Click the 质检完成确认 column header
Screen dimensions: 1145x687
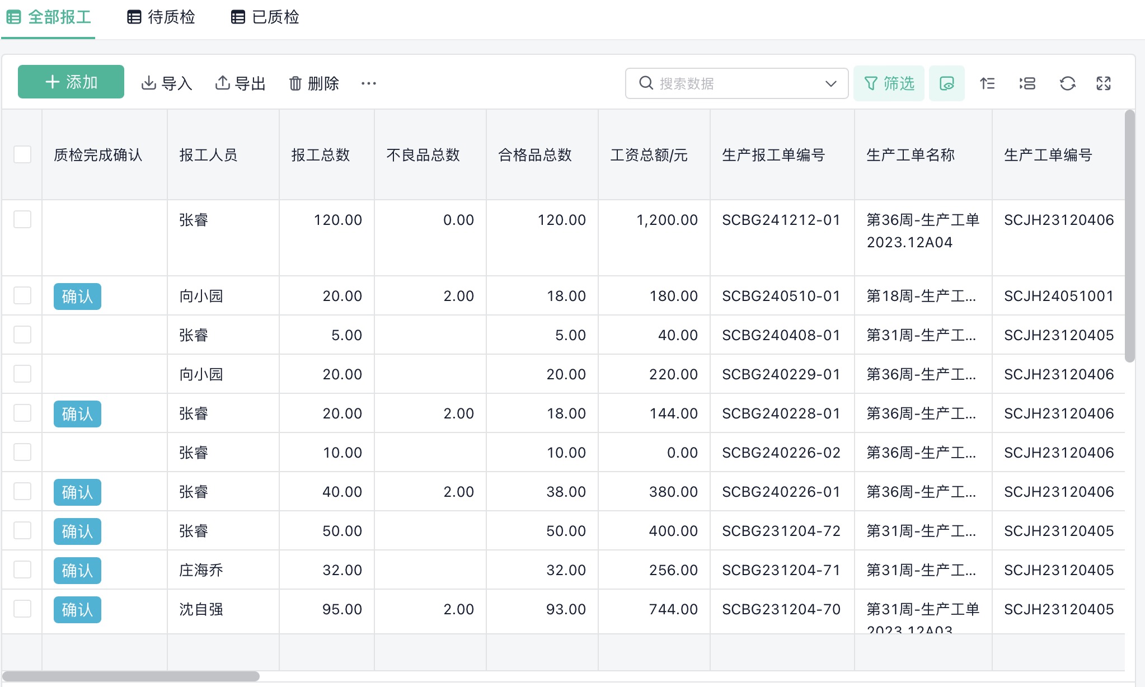coord(105,154)
